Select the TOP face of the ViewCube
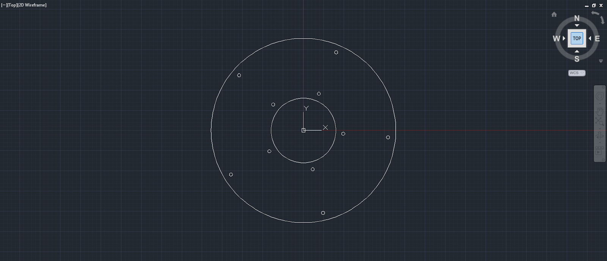607x261 pixels. pyautogui.click(x=577, y=38)
